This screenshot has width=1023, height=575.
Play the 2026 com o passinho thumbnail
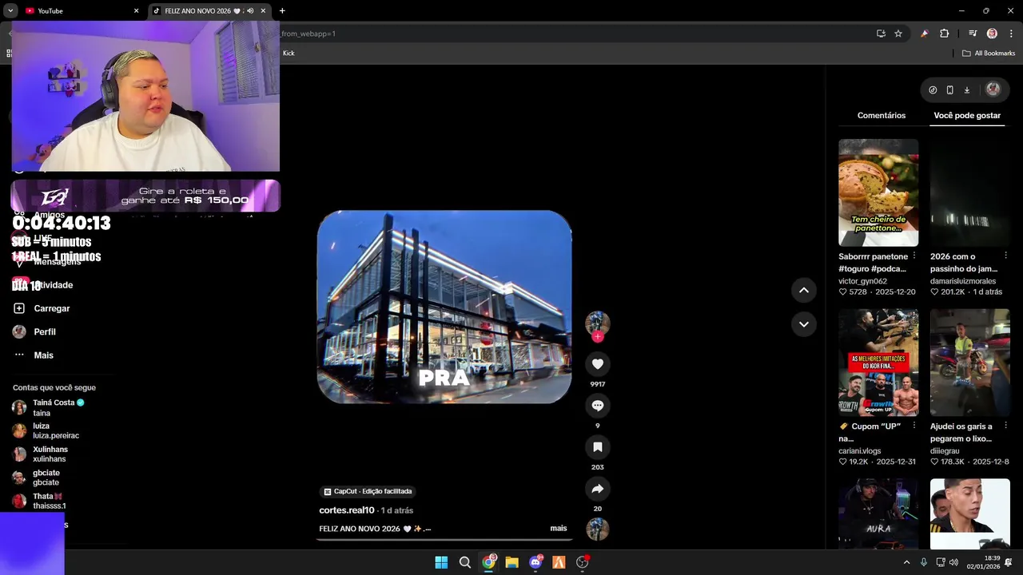(x=969, y=192)
